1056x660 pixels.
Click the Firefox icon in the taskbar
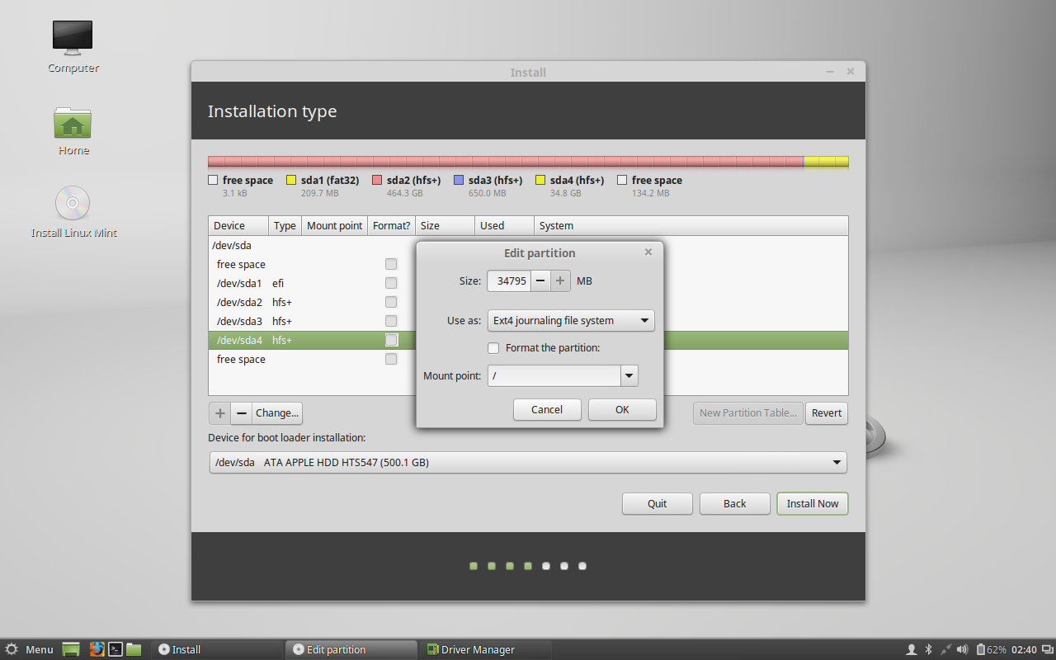97,649
